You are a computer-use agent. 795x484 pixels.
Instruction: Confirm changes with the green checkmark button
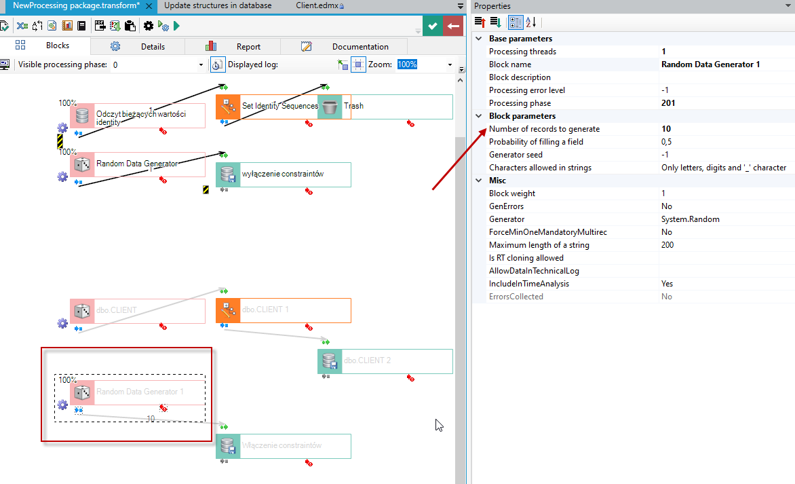click(433, 26)
